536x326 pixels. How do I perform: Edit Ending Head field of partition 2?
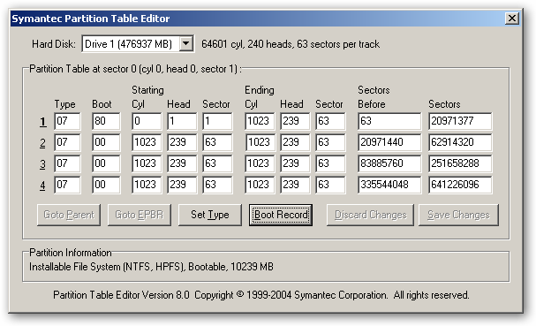(x=295, y=142)
